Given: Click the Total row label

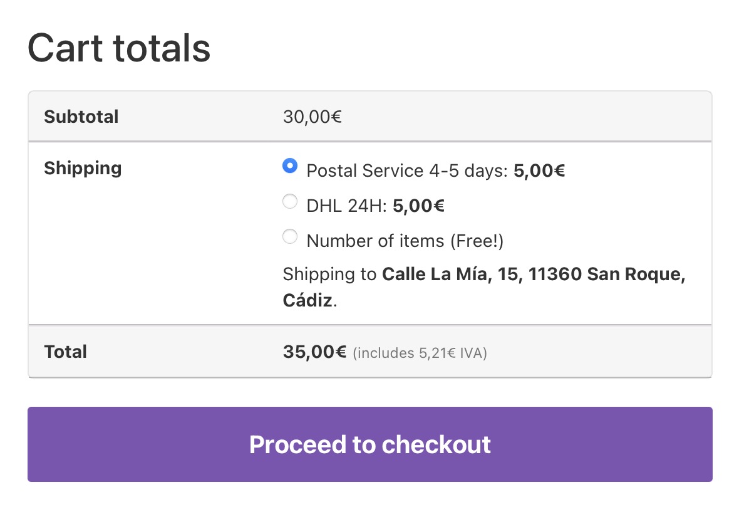Looking at the screenshot, I should pos(66,352).
